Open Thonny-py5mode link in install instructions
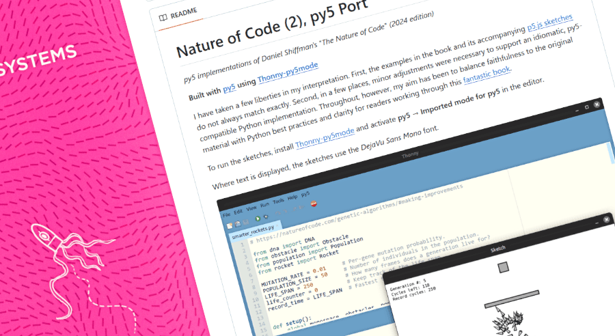The height and width of the screenshot is (336, 615). (x=325, y=138)
